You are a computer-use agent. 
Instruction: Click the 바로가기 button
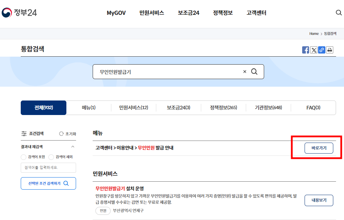point(318,148)
